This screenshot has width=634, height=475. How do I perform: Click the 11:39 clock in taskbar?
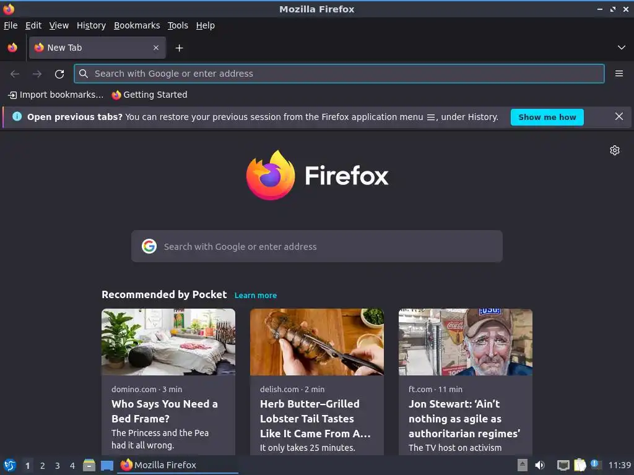619,465
